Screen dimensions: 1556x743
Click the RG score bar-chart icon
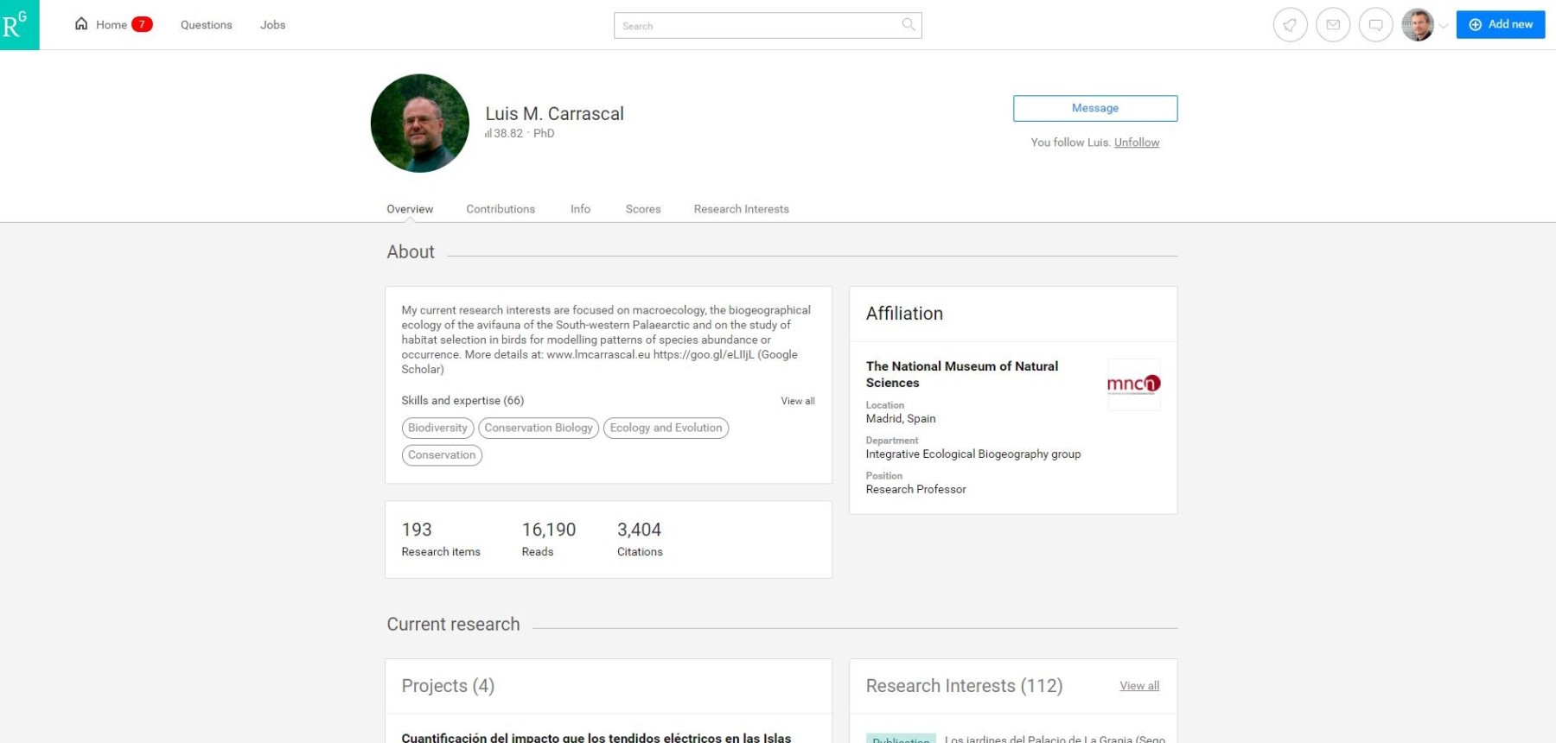point(488,134)
